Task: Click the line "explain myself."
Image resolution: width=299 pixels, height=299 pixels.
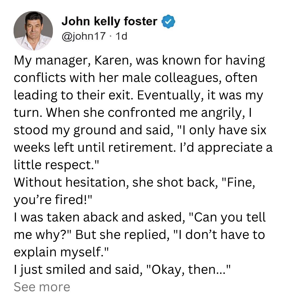Action: coord(61,252)
